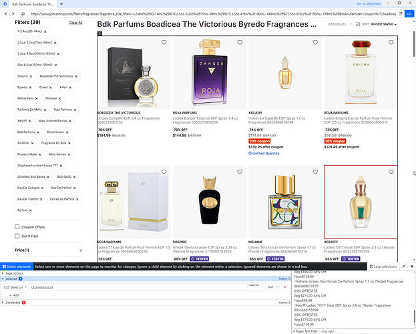Edit the ul.productsList selector field
The height and width of the screenshot is (334, 416).
pos(138,287)
